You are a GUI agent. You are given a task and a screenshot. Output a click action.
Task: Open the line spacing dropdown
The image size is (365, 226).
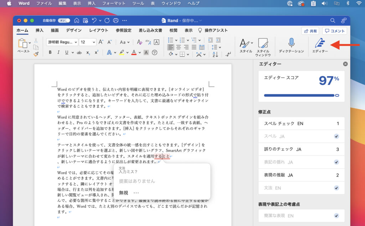click(216, 47)
